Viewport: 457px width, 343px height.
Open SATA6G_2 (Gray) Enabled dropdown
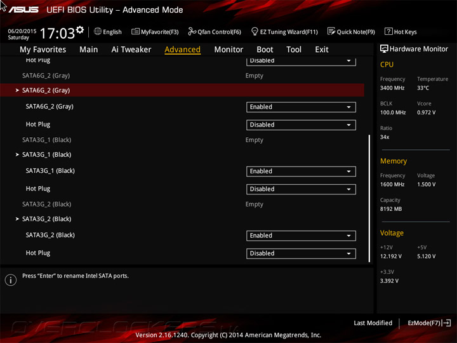(x=301, y=107)
